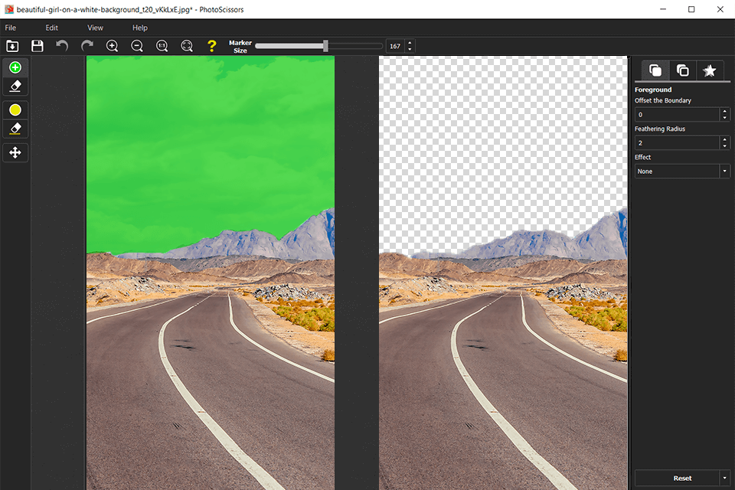Image resolution: width=735 pixels, height=490 pixels.
Task: Open the File menu
Action: point(10,28)
